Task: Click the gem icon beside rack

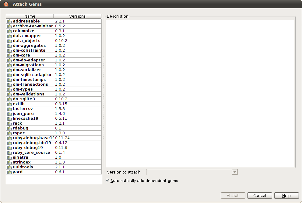Action: [x=9, y=123]
